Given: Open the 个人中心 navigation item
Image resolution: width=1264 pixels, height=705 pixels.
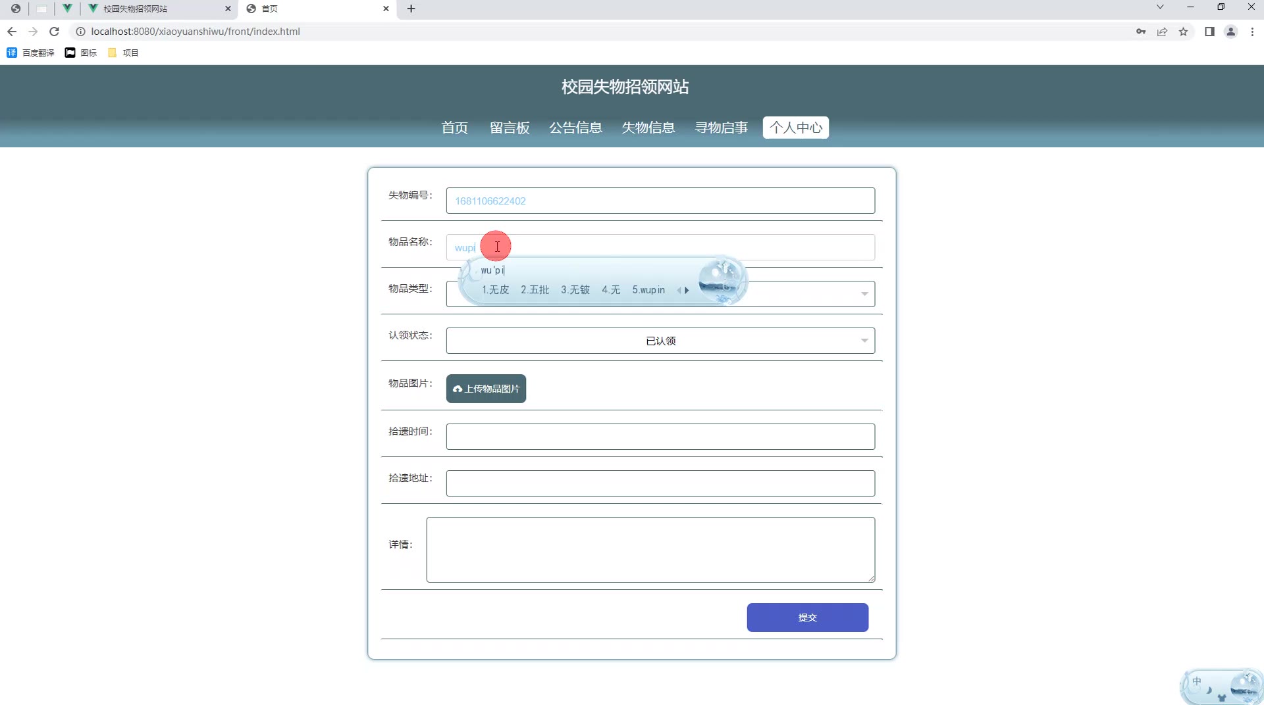Looking at the screenshot, I should 796,128.
